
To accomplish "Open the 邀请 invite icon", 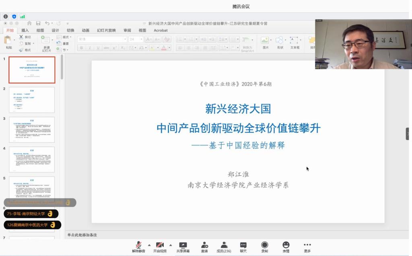I will [204, 245].
